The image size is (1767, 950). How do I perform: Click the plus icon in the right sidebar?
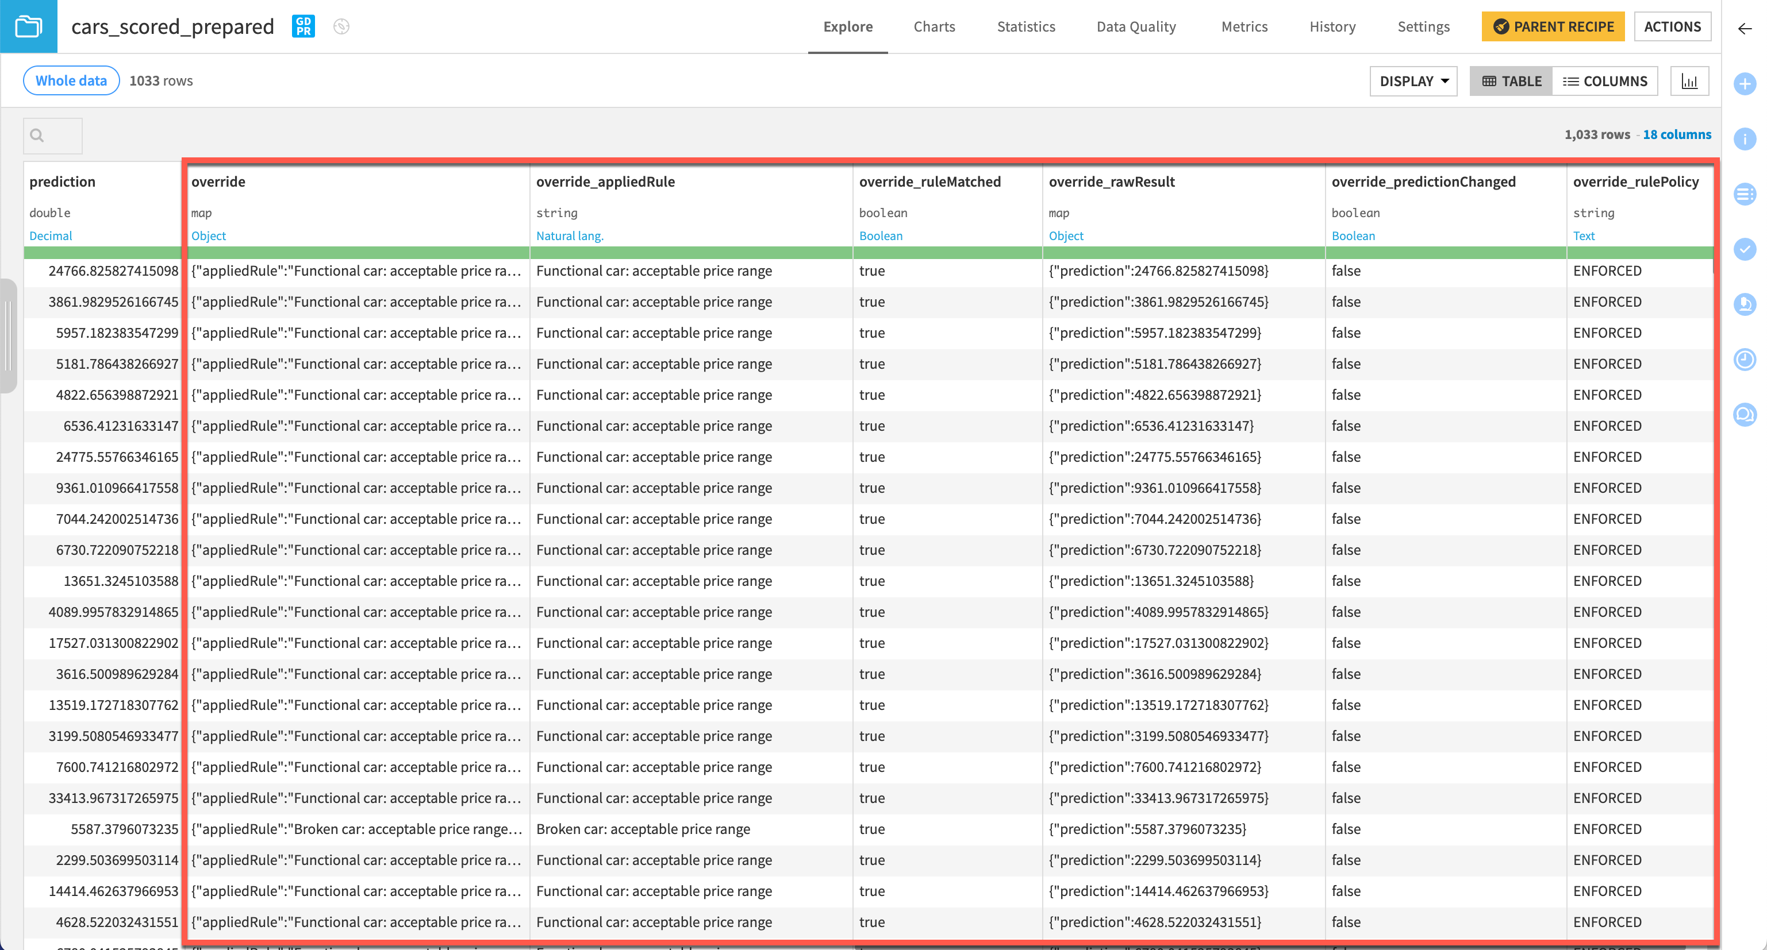coord(1746,84)
